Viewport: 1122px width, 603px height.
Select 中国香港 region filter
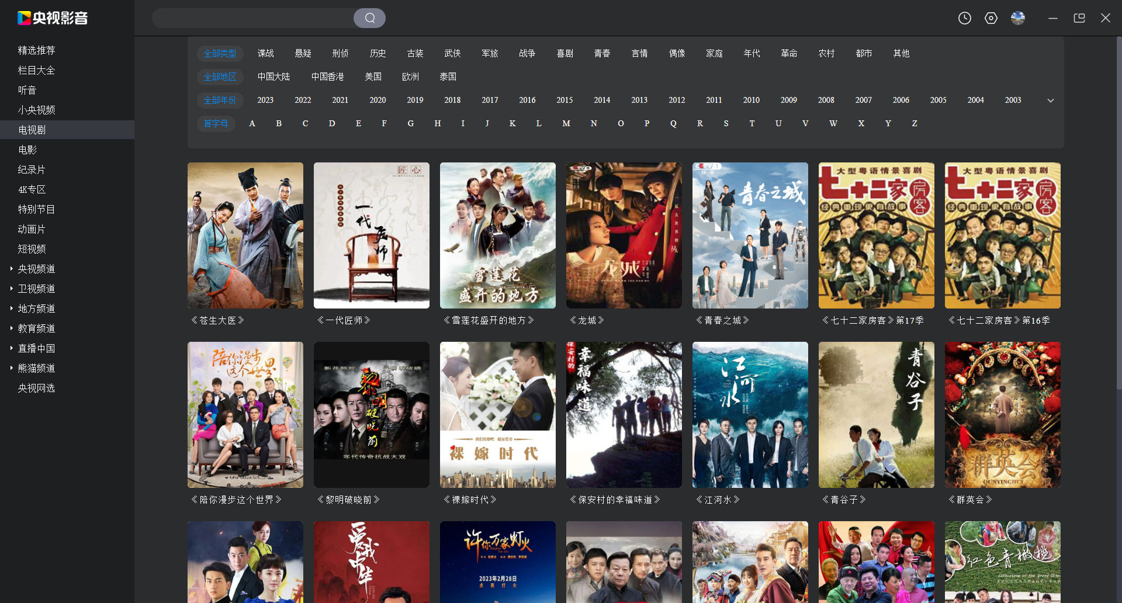(327, 77)
